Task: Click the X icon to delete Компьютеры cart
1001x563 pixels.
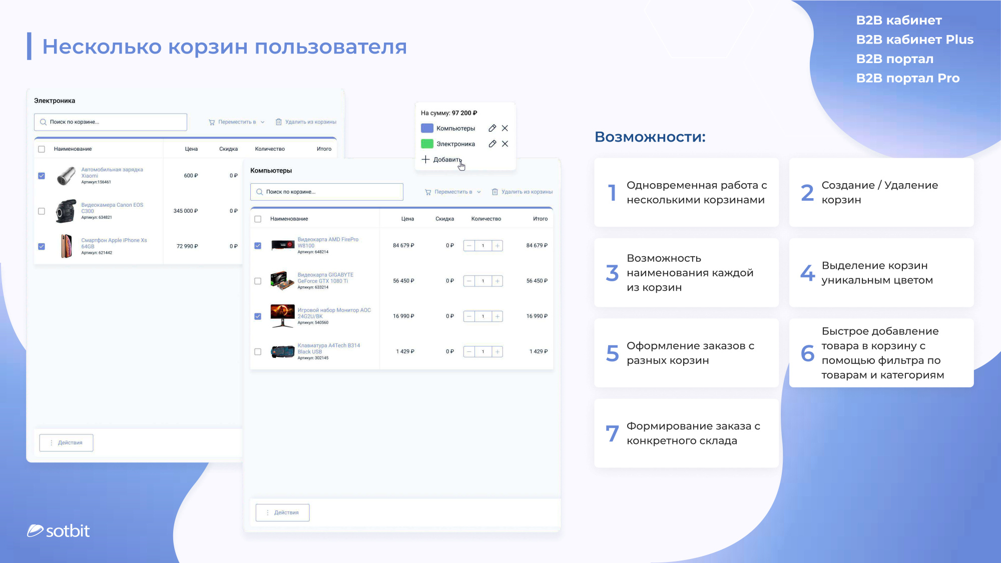Action: coord(506,128)
